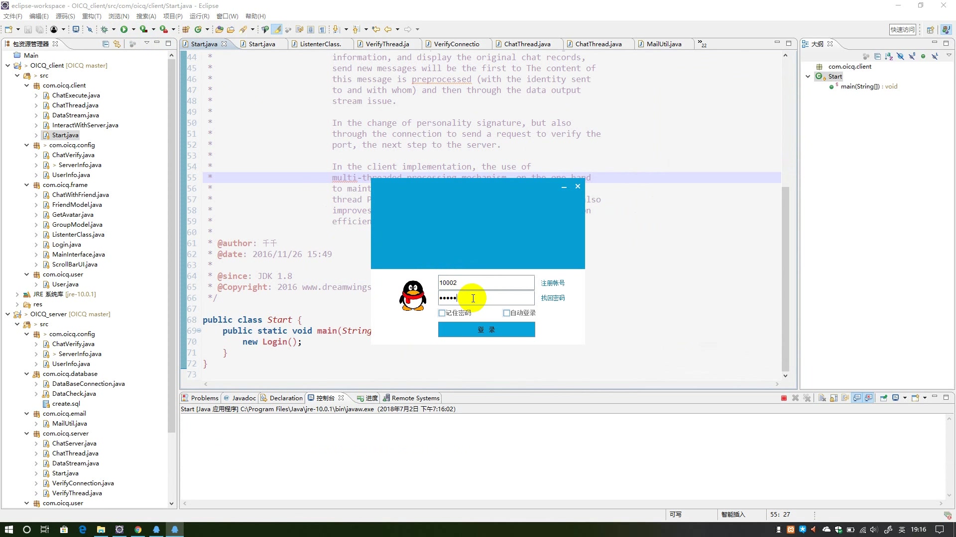Enable the 自动登录 auto-login checkbox

coord(506,313)
